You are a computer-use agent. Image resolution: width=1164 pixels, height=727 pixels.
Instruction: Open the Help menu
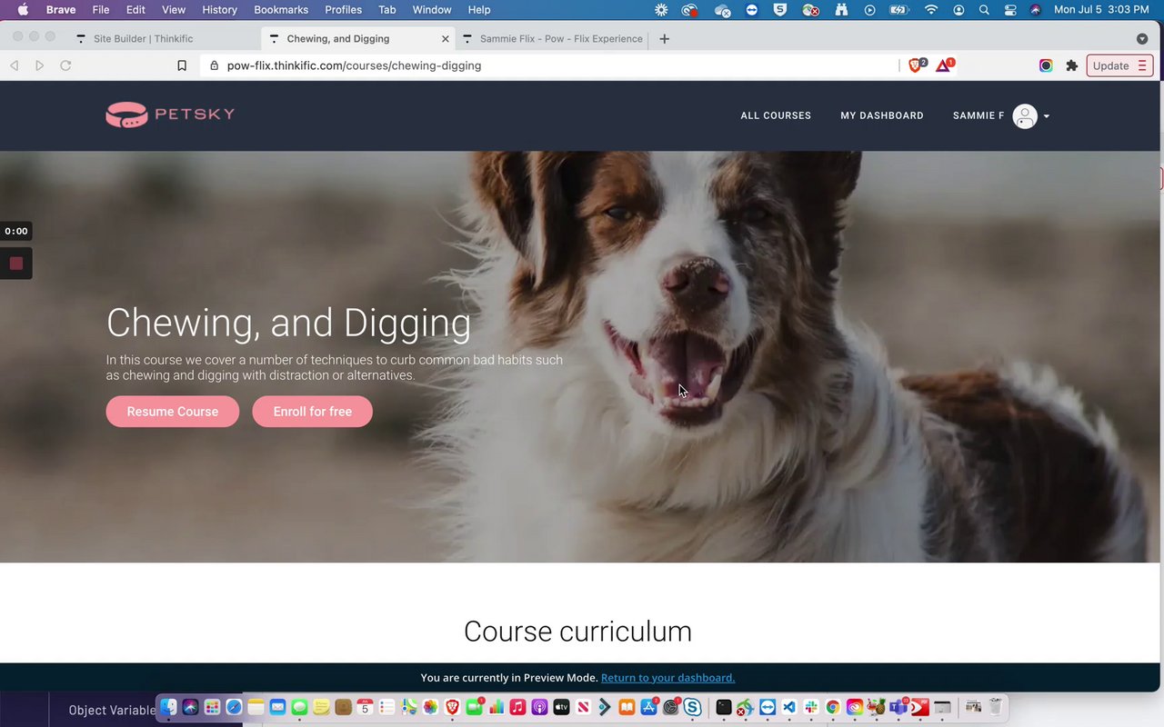coord(479,10)
